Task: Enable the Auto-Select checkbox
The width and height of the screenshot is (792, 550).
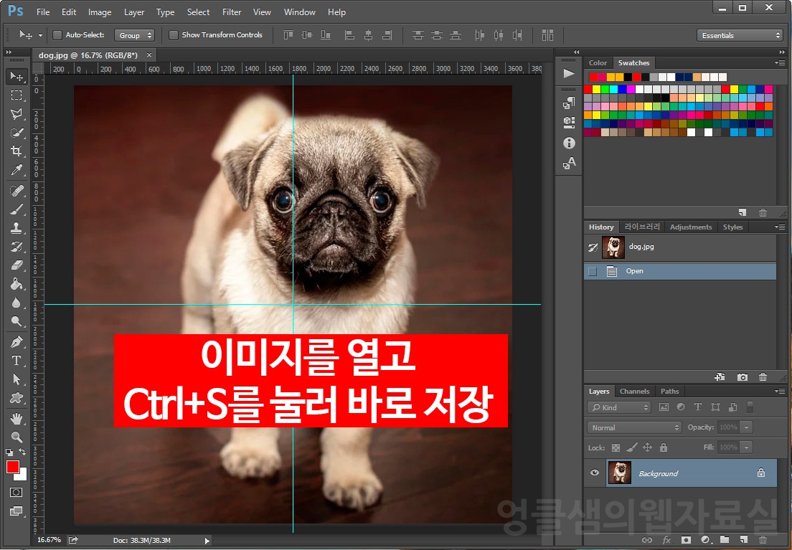Action: (56, 34)
